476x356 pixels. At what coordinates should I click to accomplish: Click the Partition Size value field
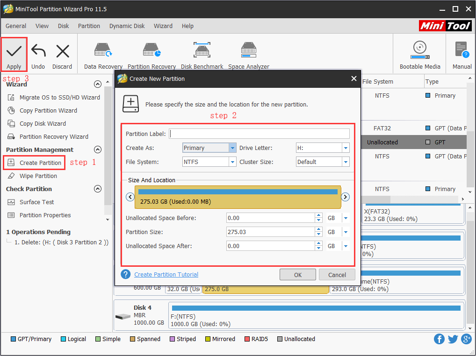(270, 232)
